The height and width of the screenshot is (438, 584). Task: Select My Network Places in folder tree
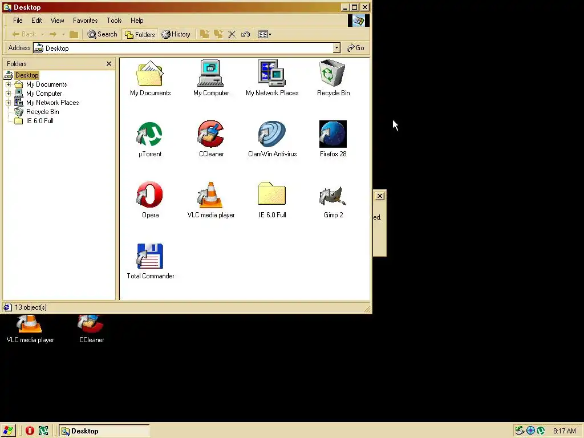pyautogui.click(x=52, y=103)
